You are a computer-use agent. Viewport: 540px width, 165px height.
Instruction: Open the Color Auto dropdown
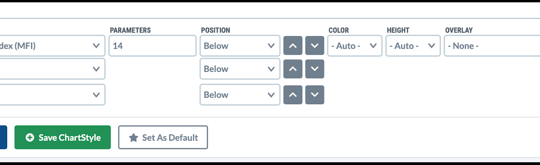[355, 46]
